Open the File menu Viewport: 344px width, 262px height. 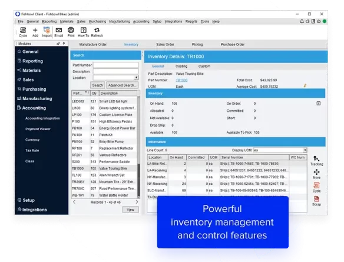pyautogui.click(x=21, y=21)
